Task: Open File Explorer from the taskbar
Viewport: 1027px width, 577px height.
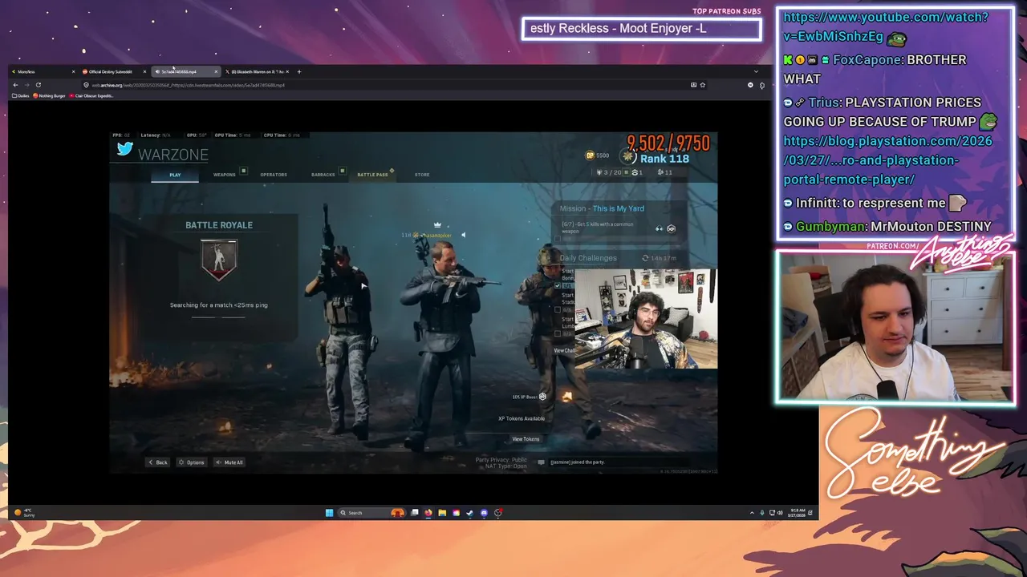Action: 442,513
